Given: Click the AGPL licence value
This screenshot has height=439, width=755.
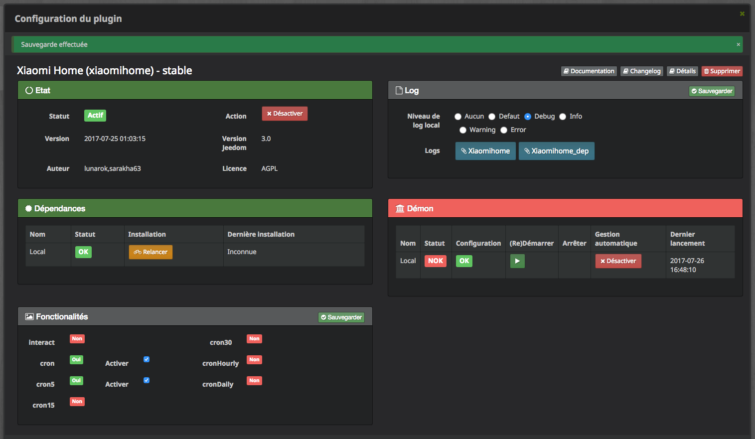Looking at the screenshot, I should point(270,169).
